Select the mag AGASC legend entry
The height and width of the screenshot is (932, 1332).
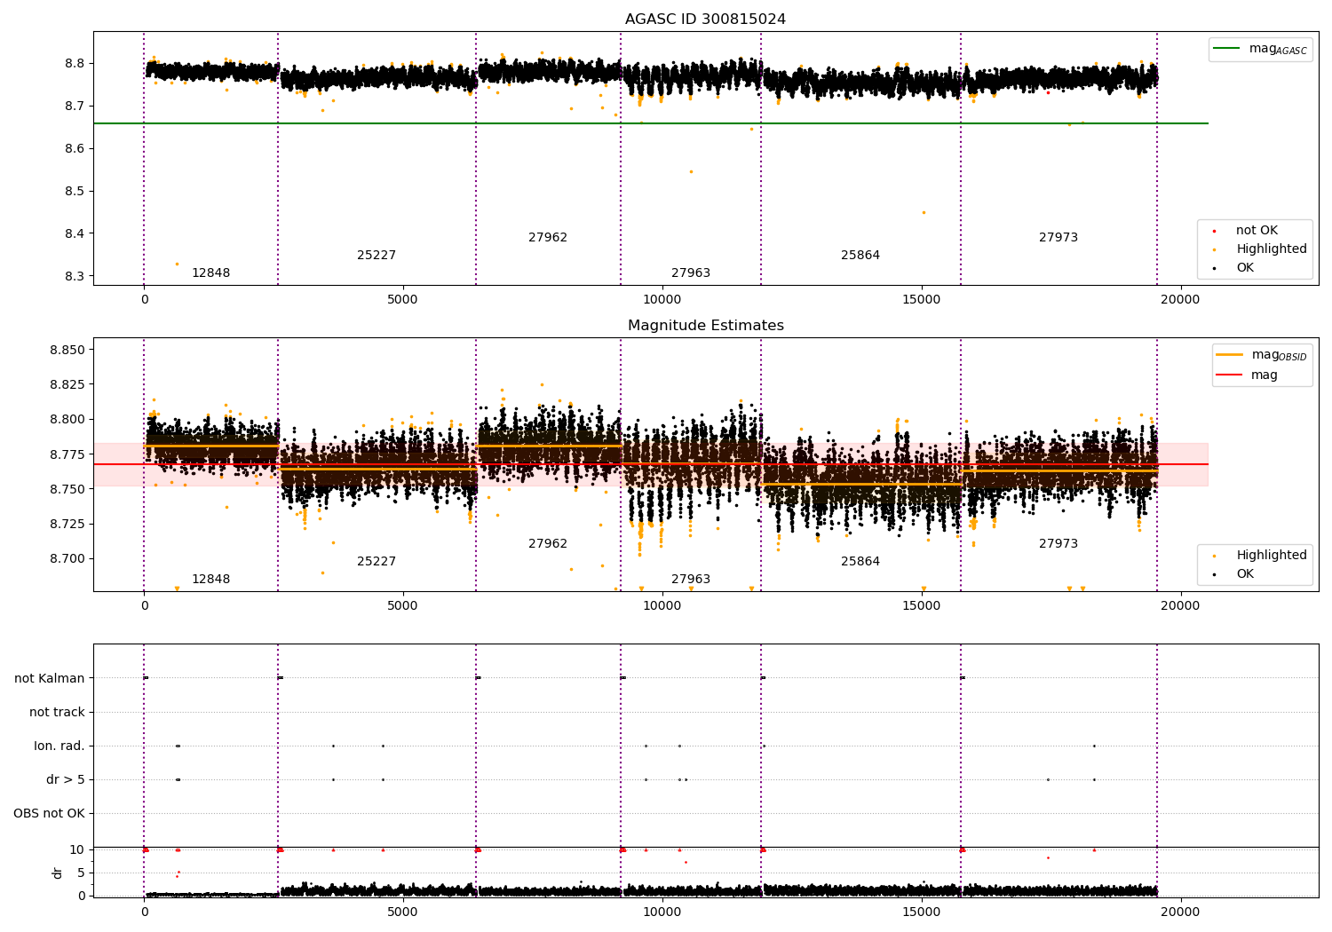click(1261, 49)
